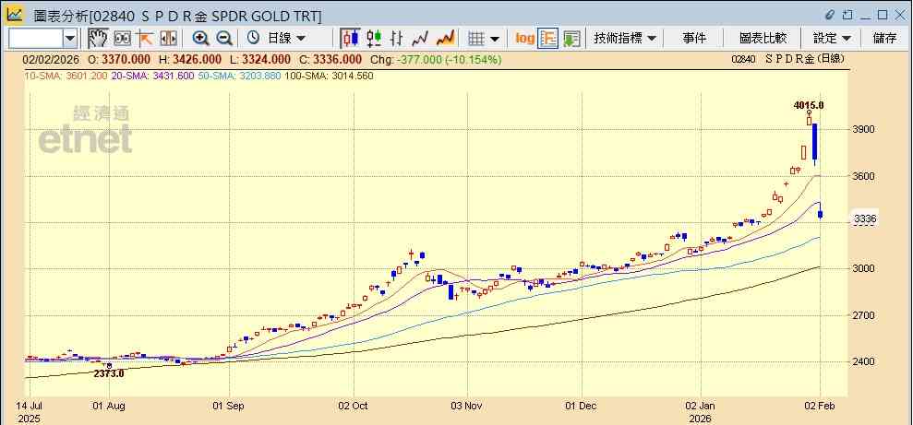Click the 50-SMA: 3203.880 legend label
The width and height of the screenshot is (913, 425).
tap(239, 76)
